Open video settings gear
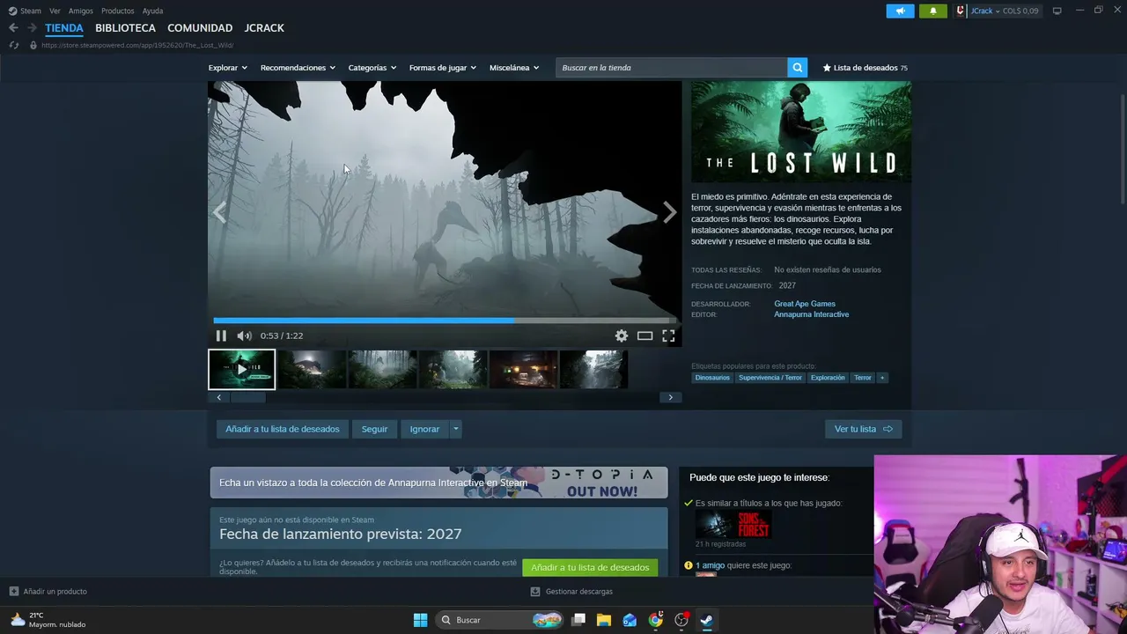Image resolution: width=1127 pixels, height=634 pixels. tap(622, 335)
